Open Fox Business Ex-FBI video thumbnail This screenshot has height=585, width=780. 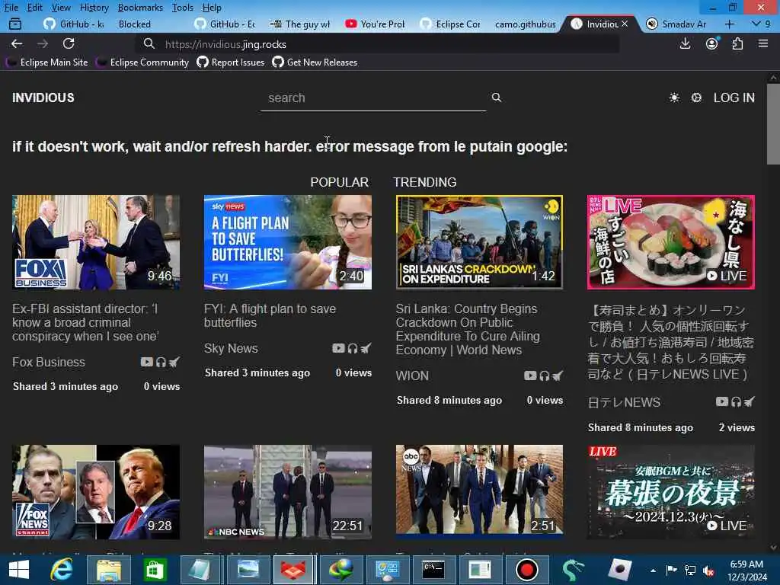click(x=96, y=242)
